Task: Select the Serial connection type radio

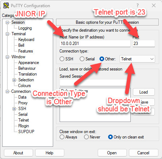Action: [82, 59]
